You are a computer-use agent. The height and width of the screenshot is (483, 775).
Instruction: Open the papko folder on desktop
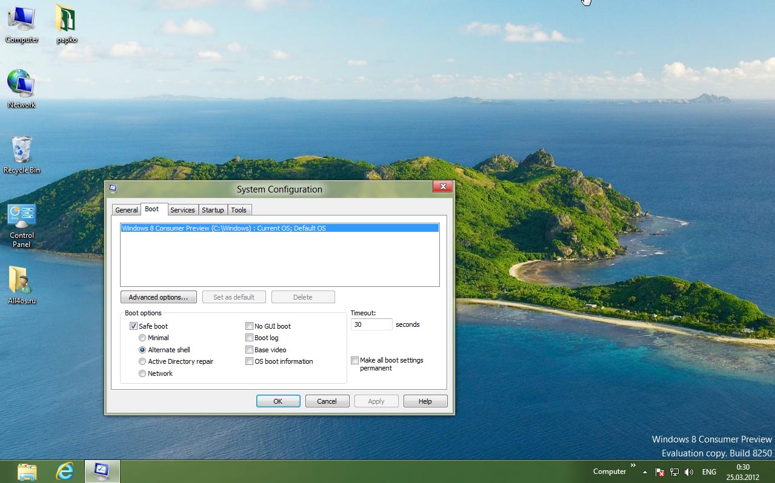(67, 23)
